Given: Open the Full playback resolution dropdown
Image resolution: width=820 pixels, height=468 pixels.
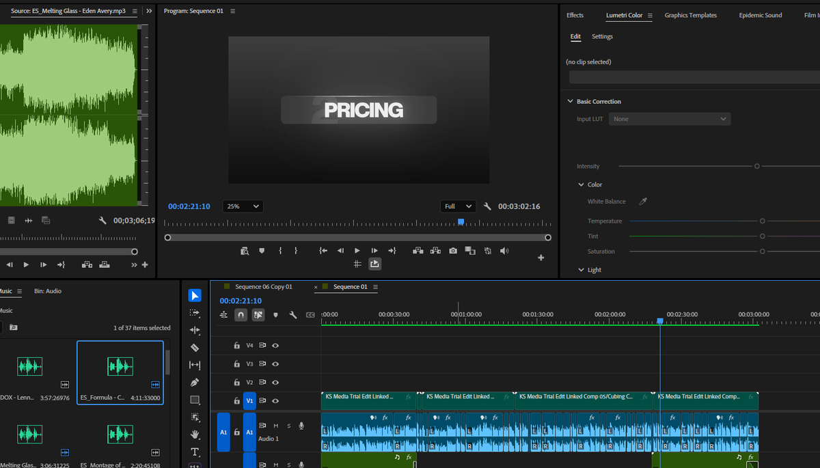Looking at the screenshot, I should (458, 206).
